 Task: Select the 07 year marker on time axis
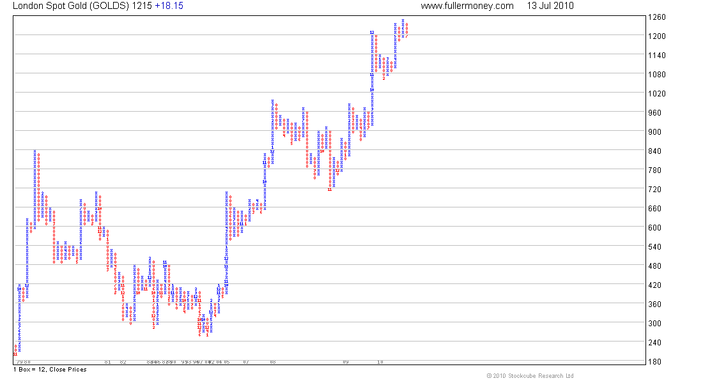(x=245, y=362)
